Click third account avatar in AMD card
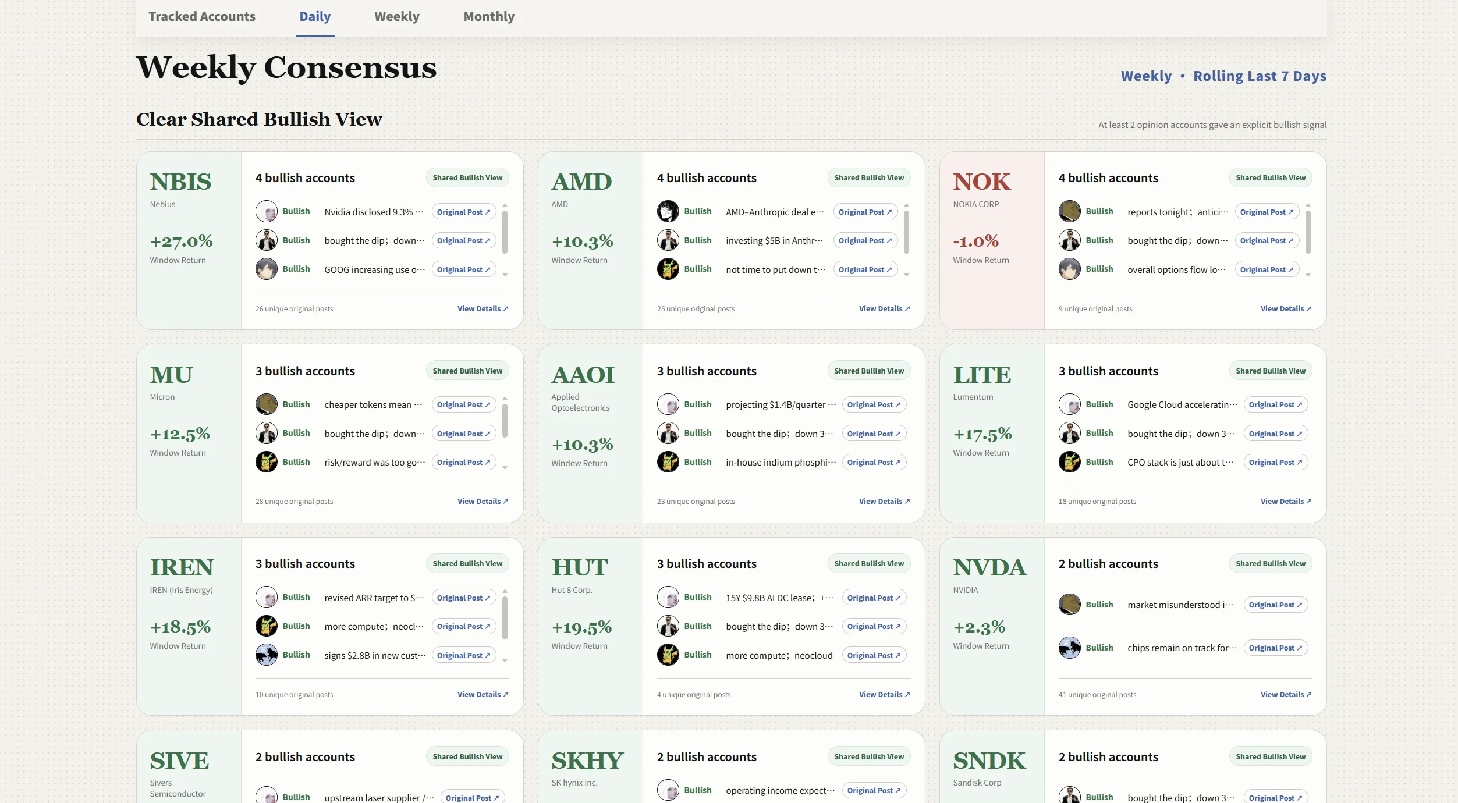This screenshot has height=803, width=1458. [x=668, y=269]
